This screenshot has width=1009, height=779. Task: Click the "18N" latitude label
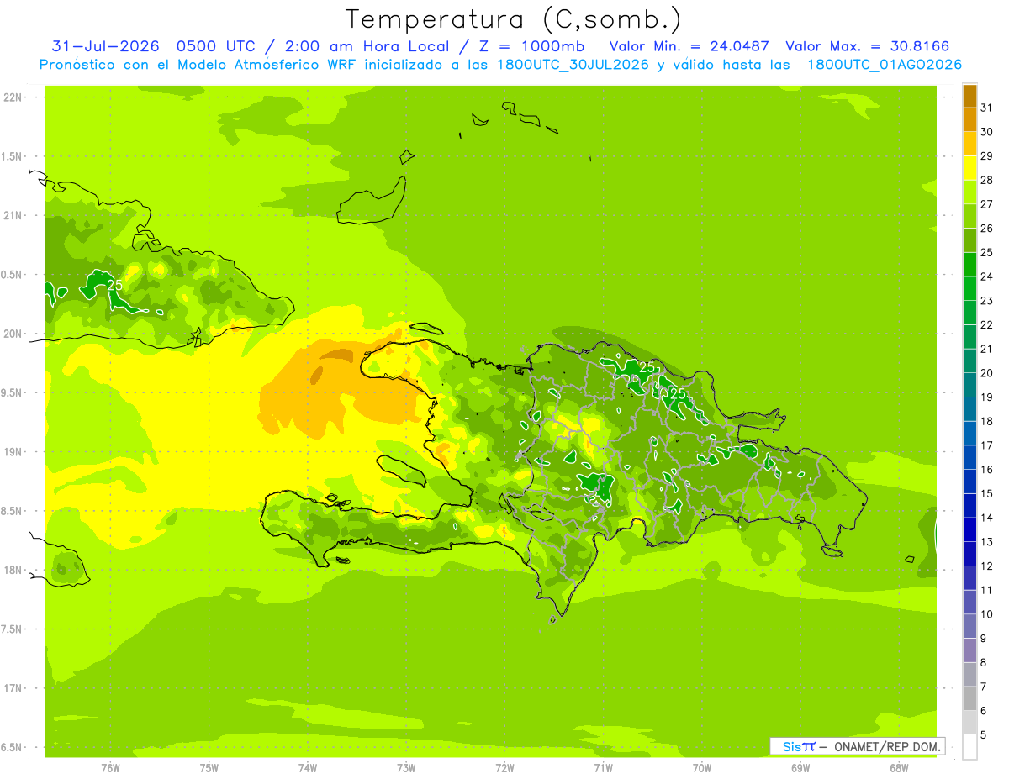(13, 570)
